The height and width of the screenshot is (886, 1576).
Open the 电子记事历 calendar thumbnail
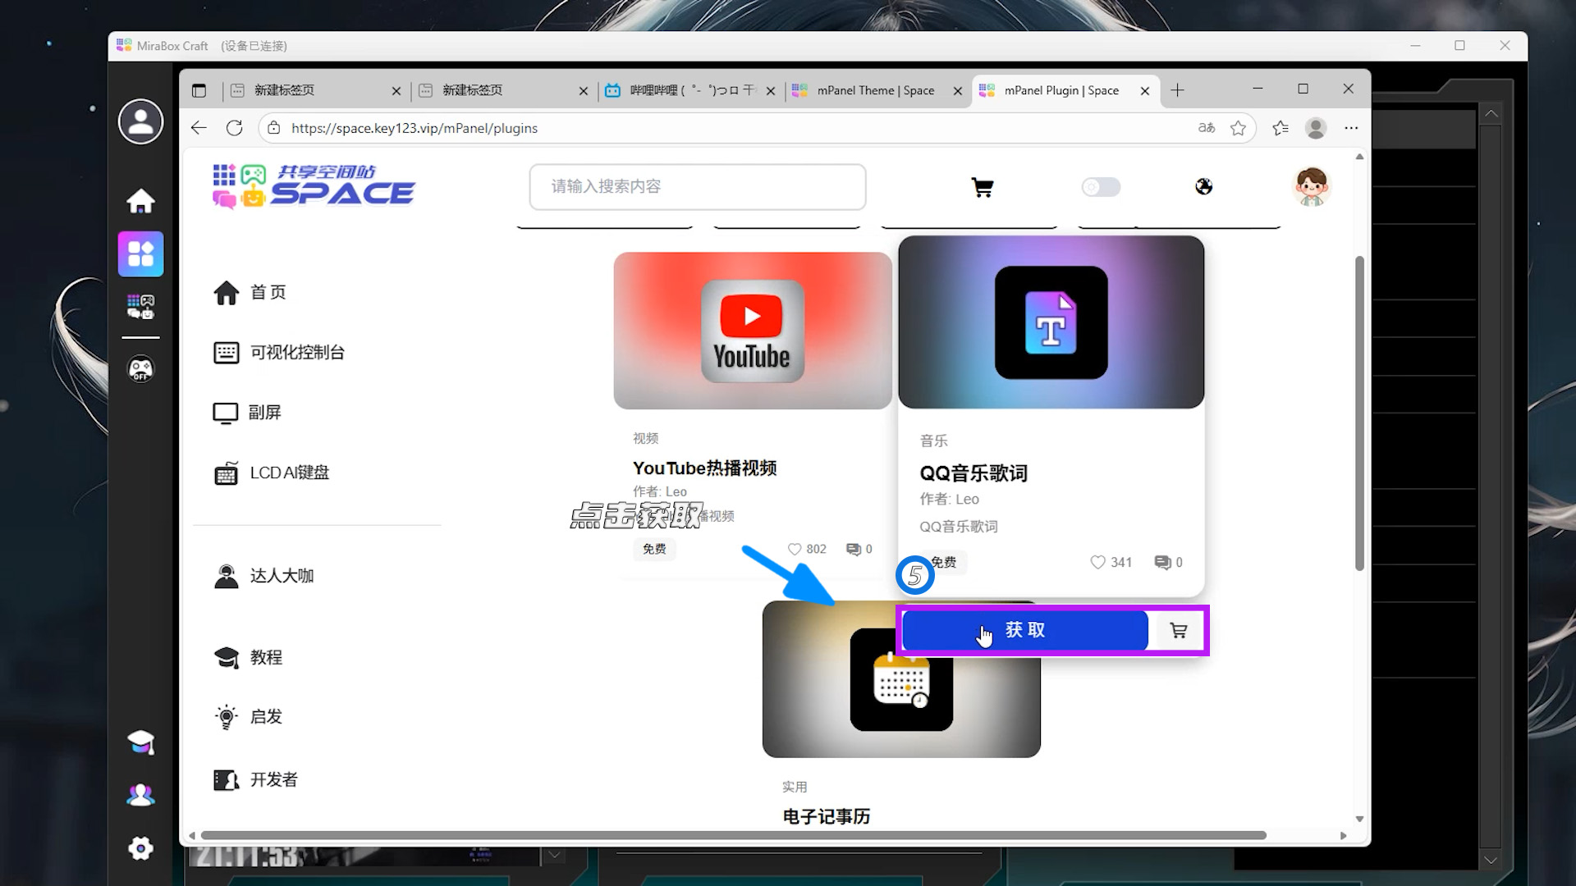[901, 679]
